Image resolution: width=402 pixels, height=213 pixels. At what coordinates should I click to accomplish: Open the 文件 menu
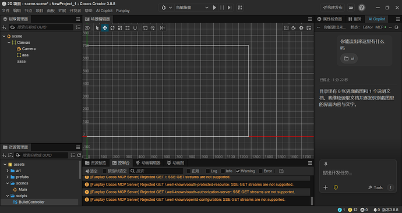tap(6, 10)
